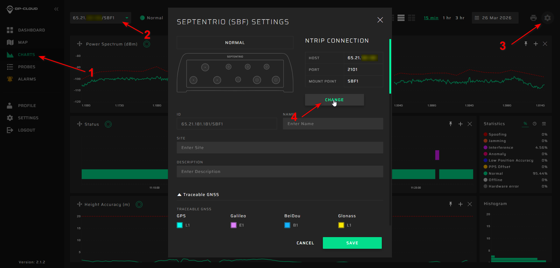Toggle the BeiDou B1 checkbox
Viewport: 560px width, 268px height.
pyautogui.click(x=287, y=225)
